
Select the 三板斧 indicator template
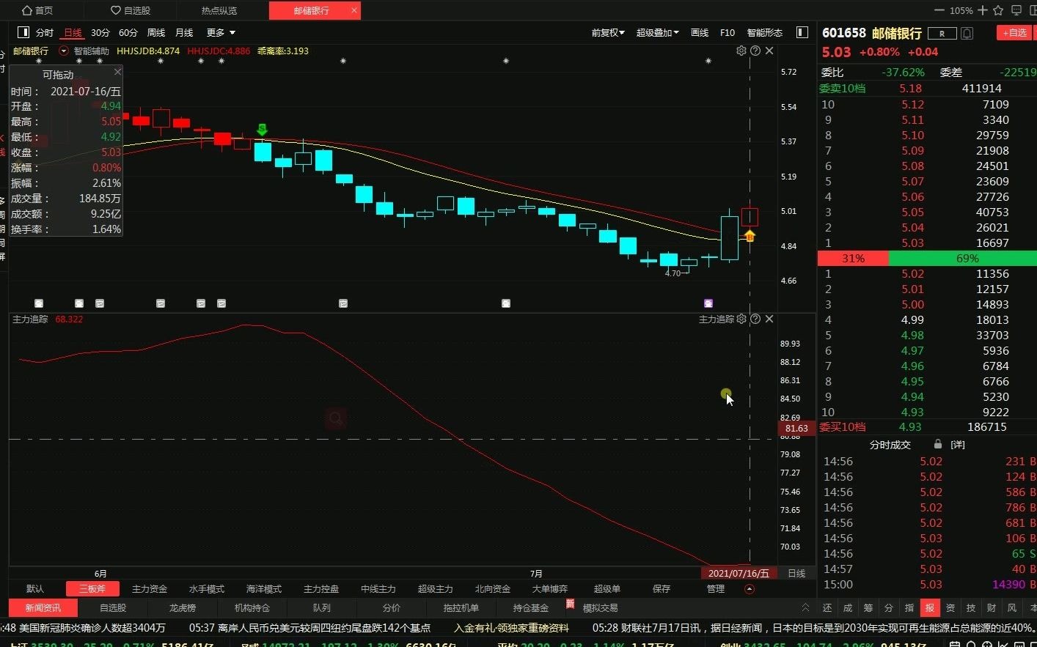click(92, 589)
